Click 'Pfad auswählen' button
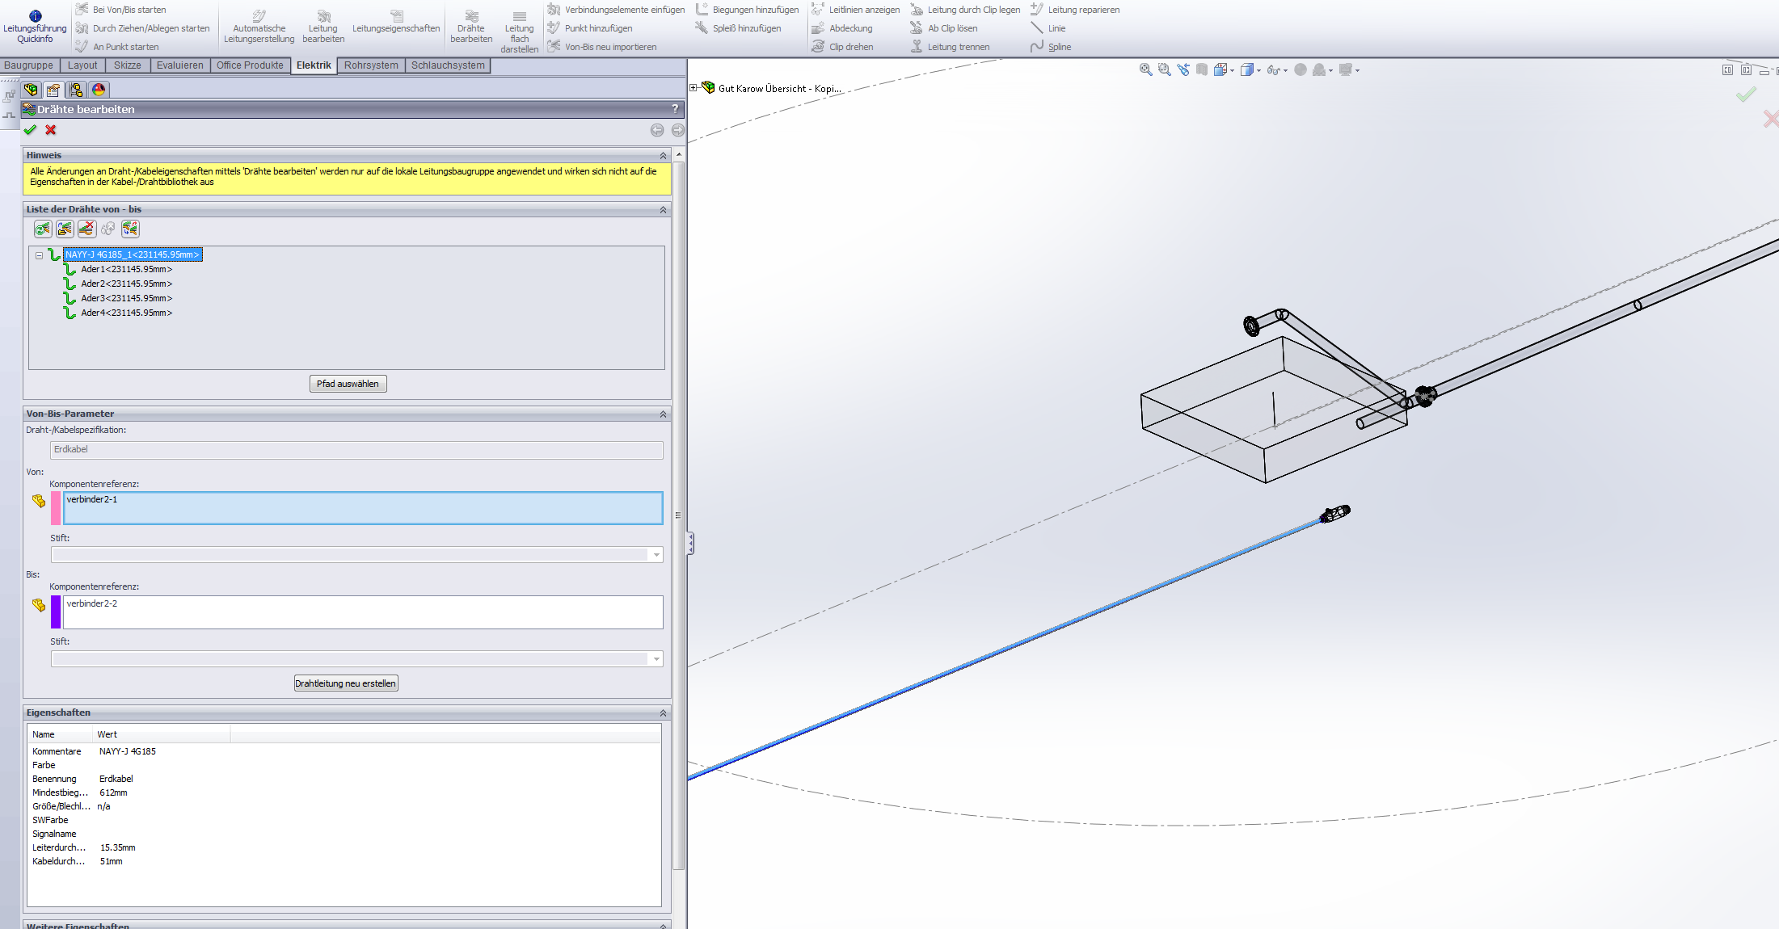 tap(348, 384)
